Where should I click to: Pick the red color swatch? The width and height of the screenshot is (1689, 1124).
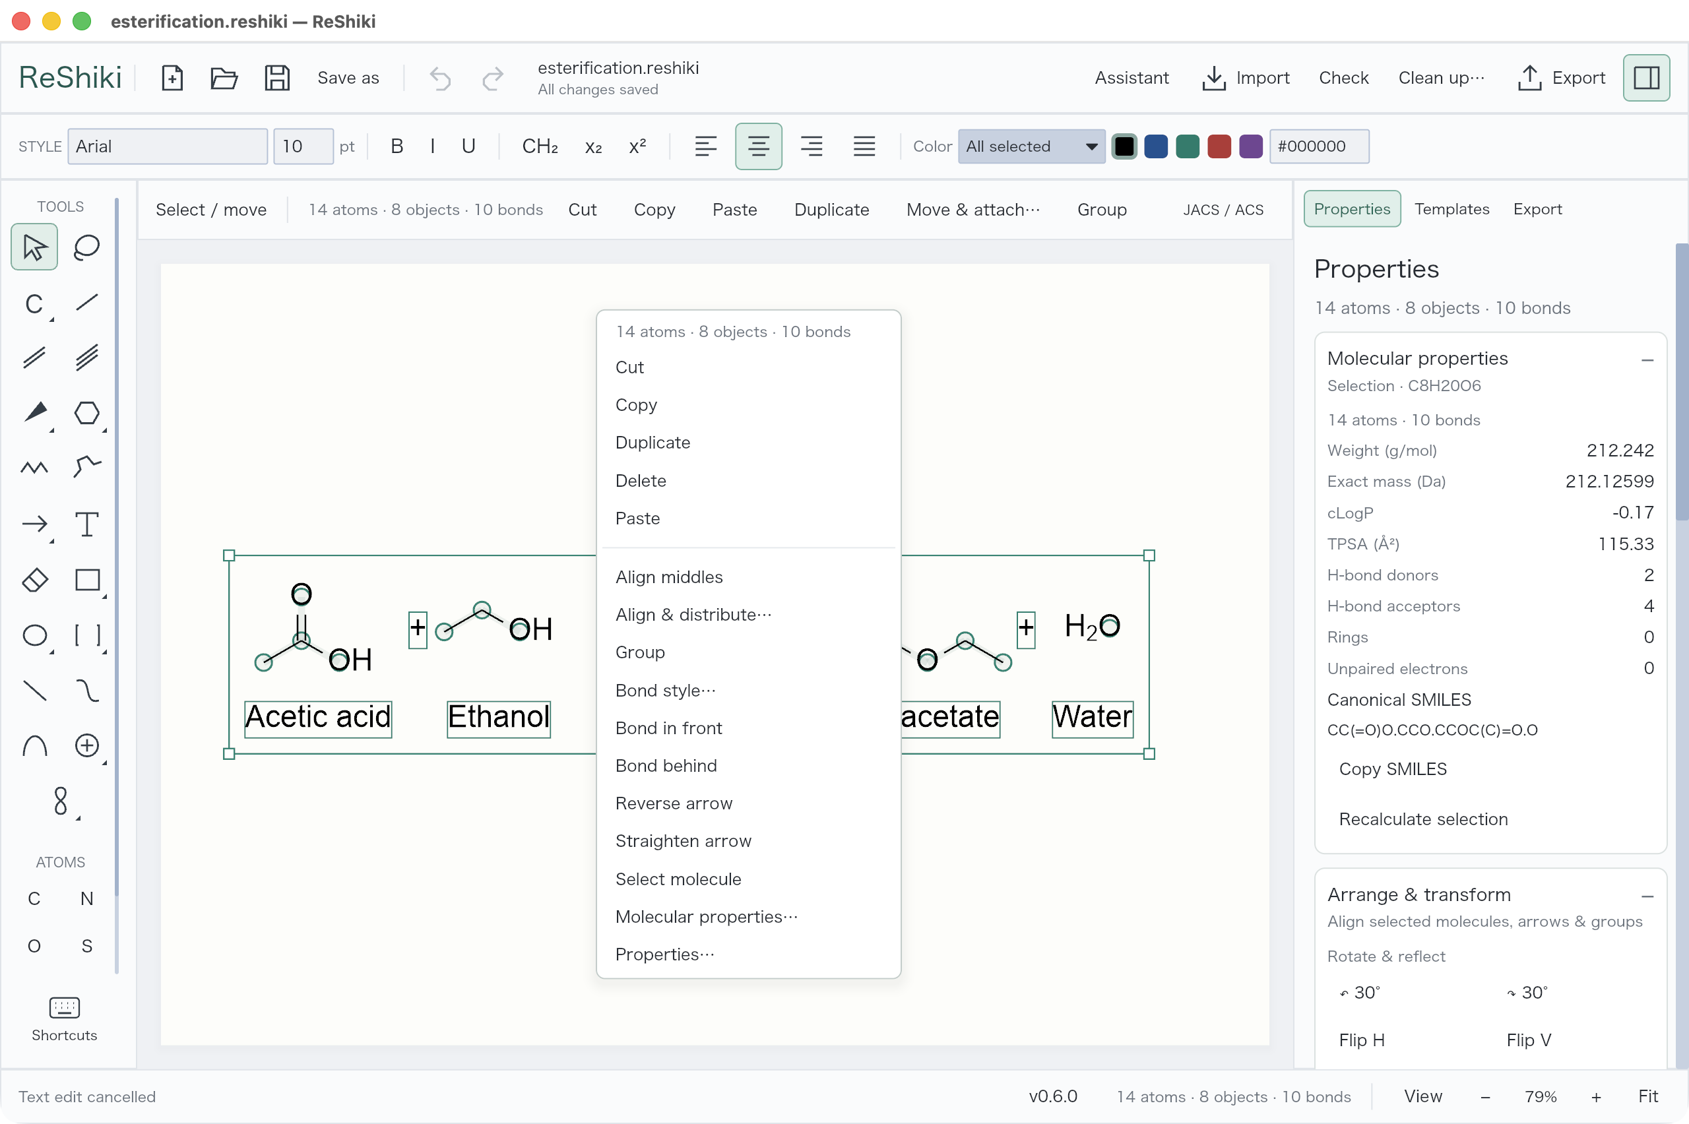click(x=1219, y=146)
